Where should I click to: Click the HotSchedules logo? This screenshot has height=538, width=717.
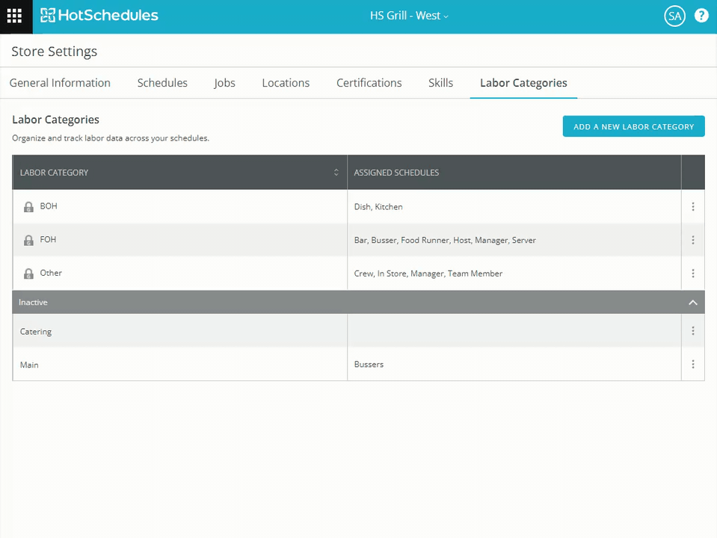click(99, 16)
